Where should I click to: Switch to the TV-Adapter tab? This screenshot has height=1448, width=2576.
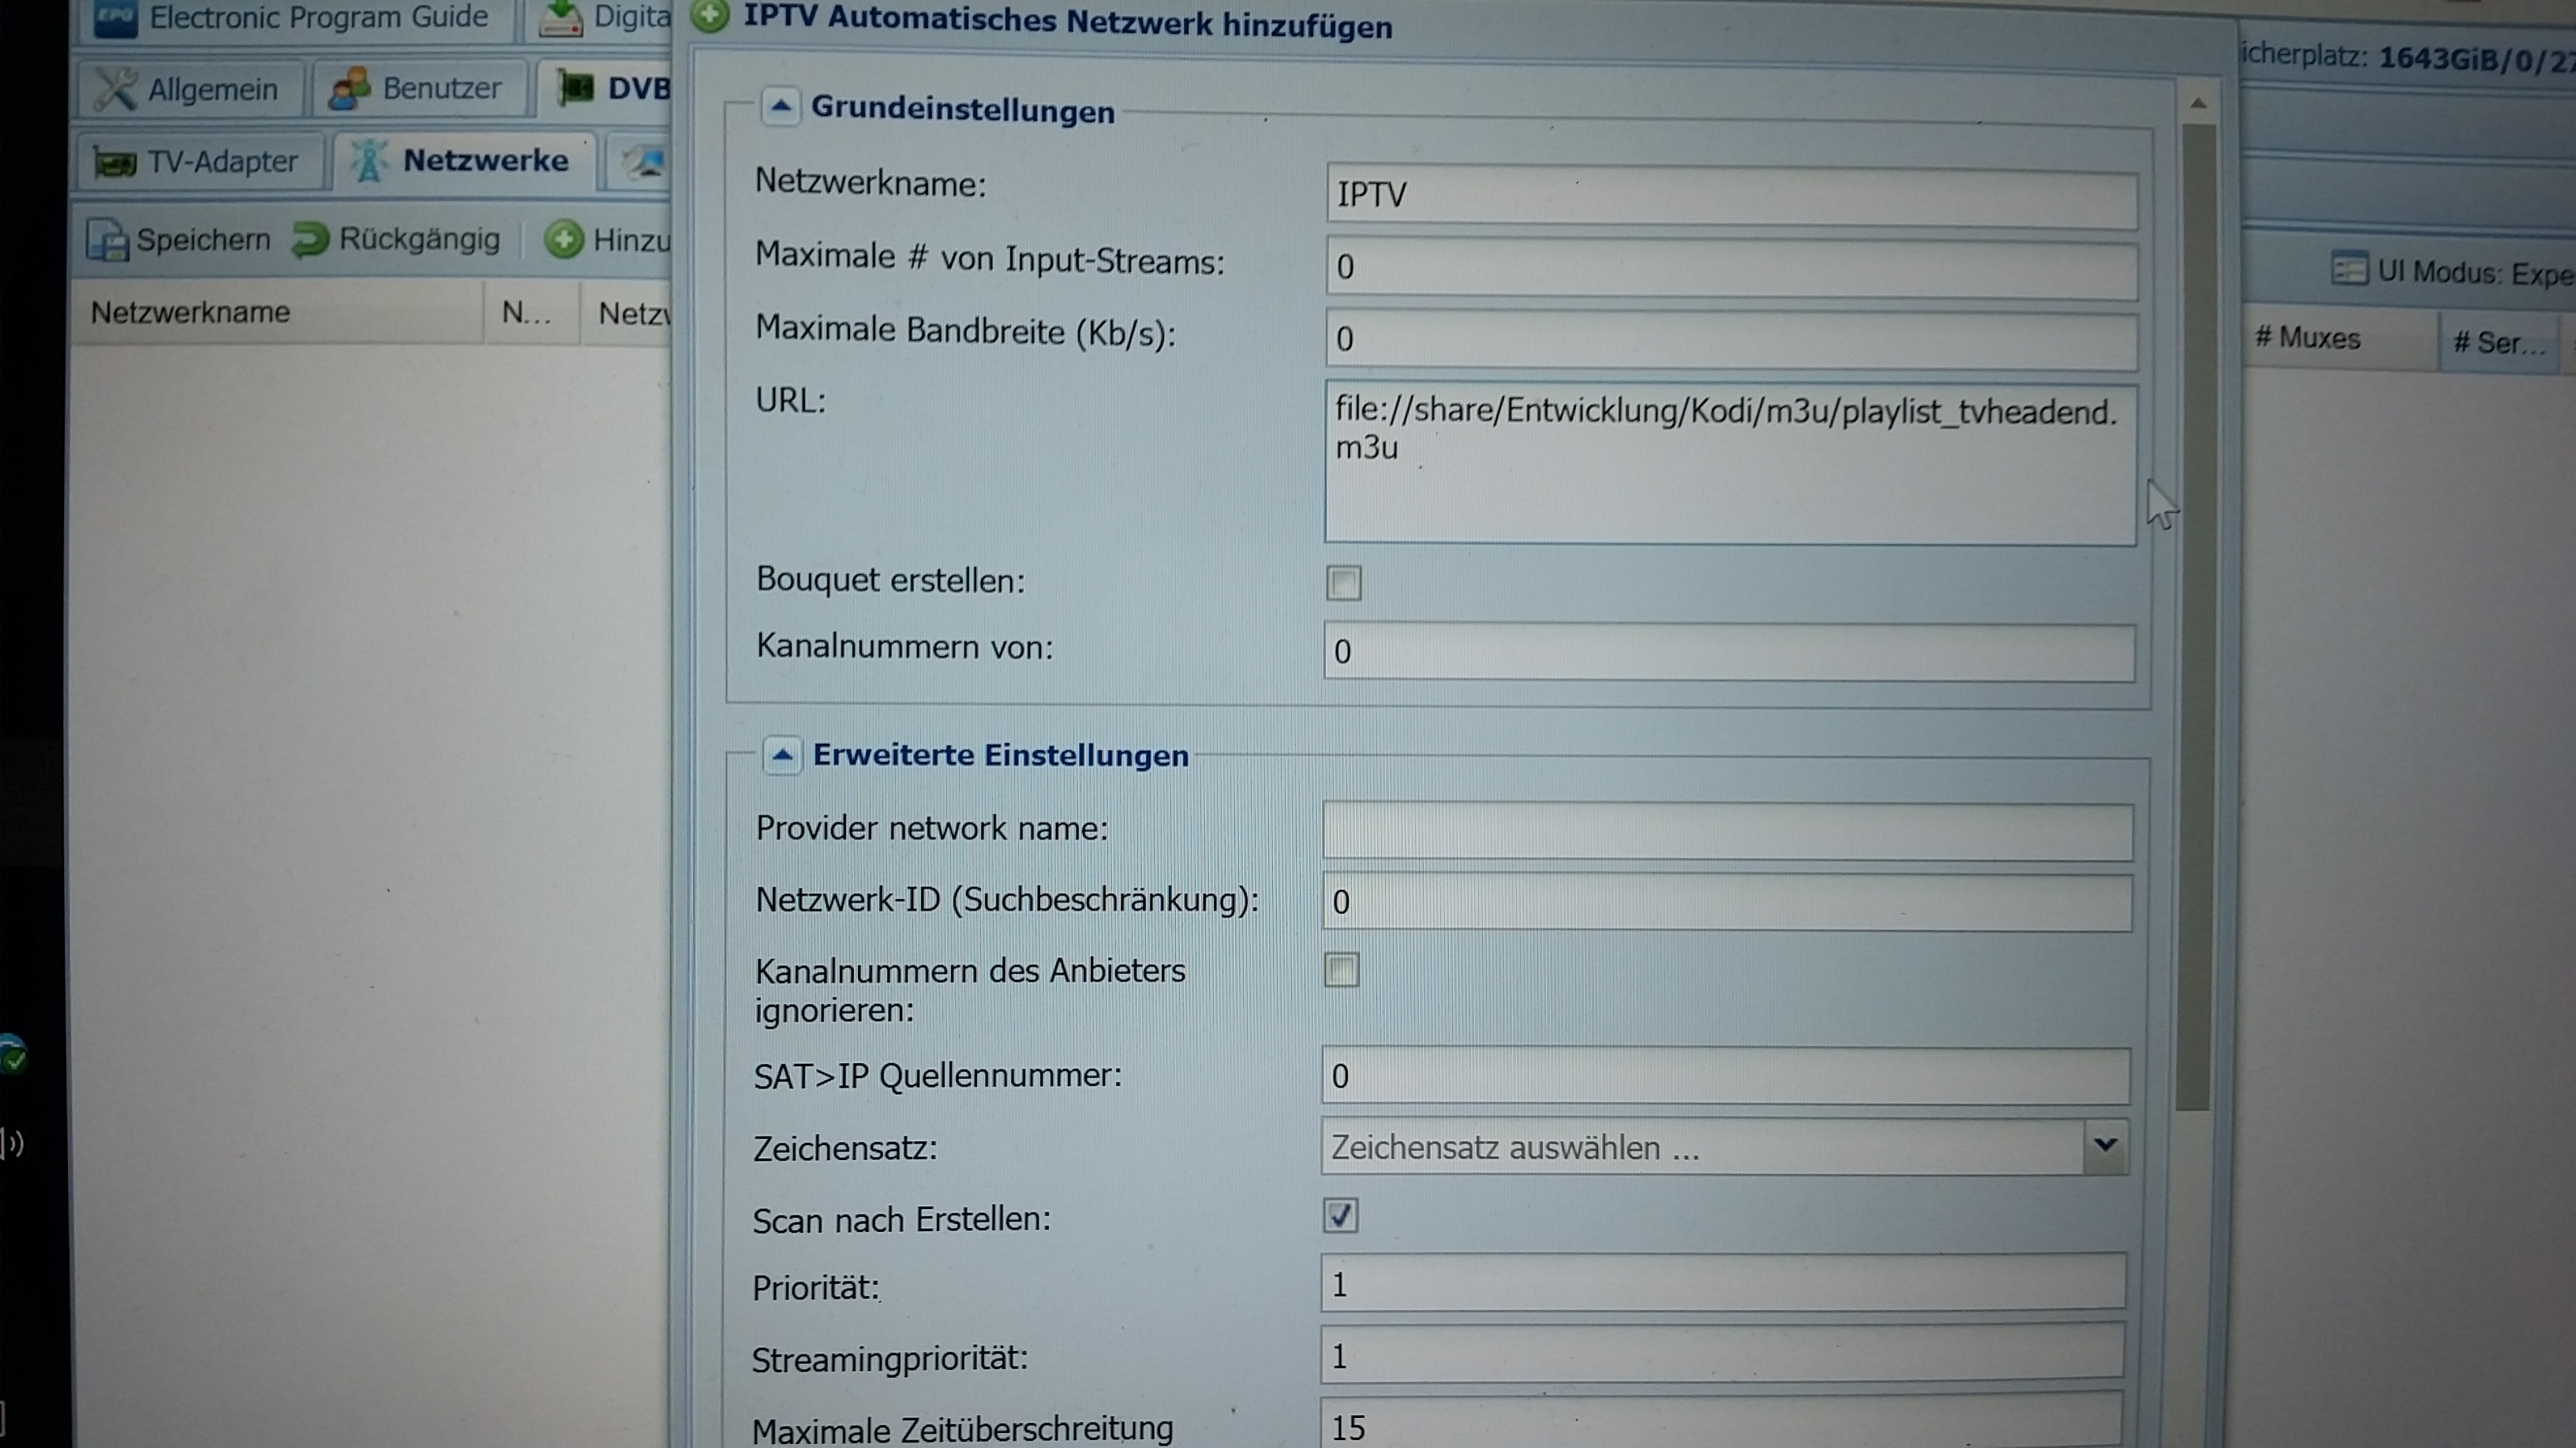pos(200,161)
